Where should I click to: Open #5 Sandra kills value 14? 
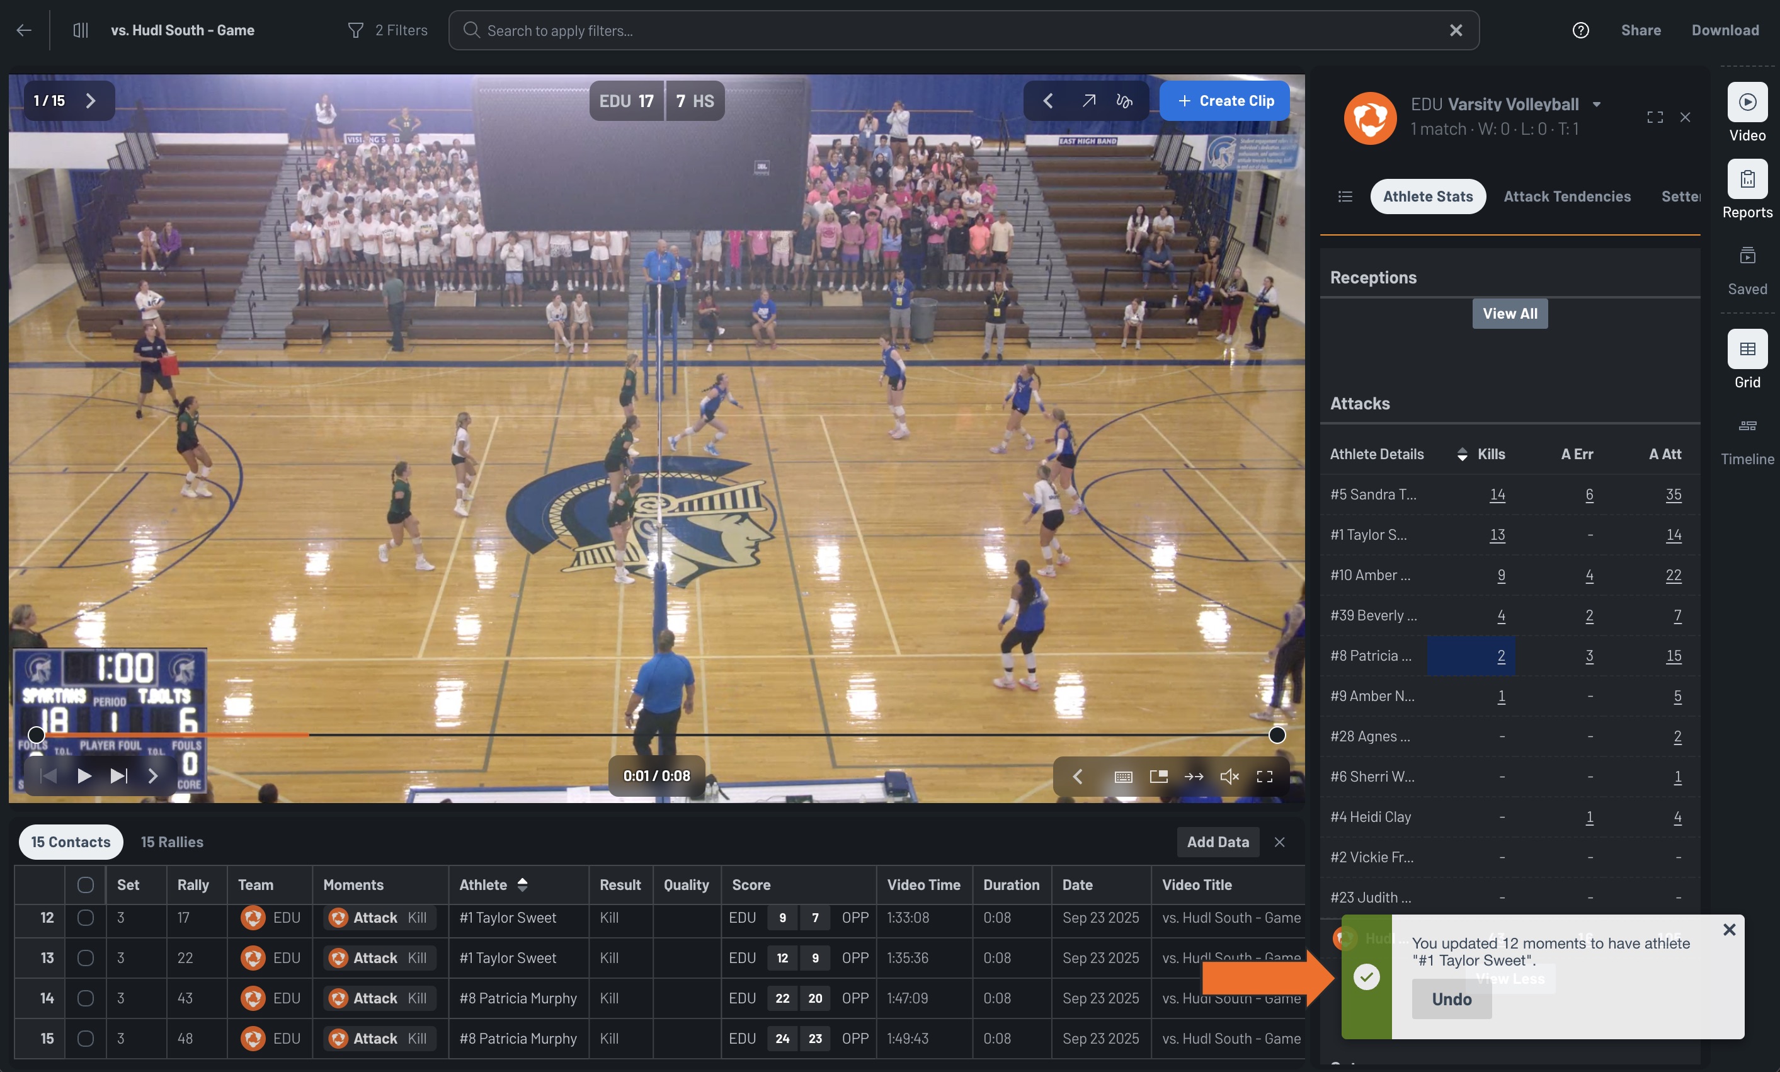click(x=1497, y=494)
